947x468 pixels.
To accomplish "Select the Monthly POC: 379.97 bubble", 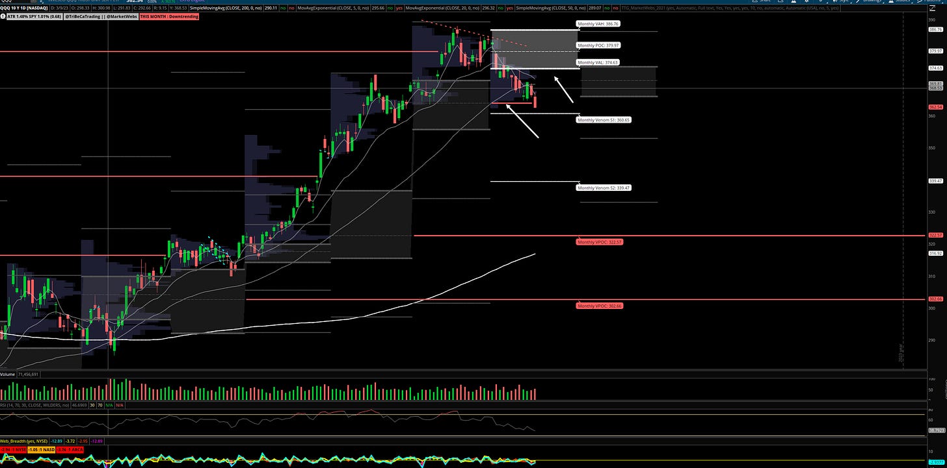I will tap(598, 46).
